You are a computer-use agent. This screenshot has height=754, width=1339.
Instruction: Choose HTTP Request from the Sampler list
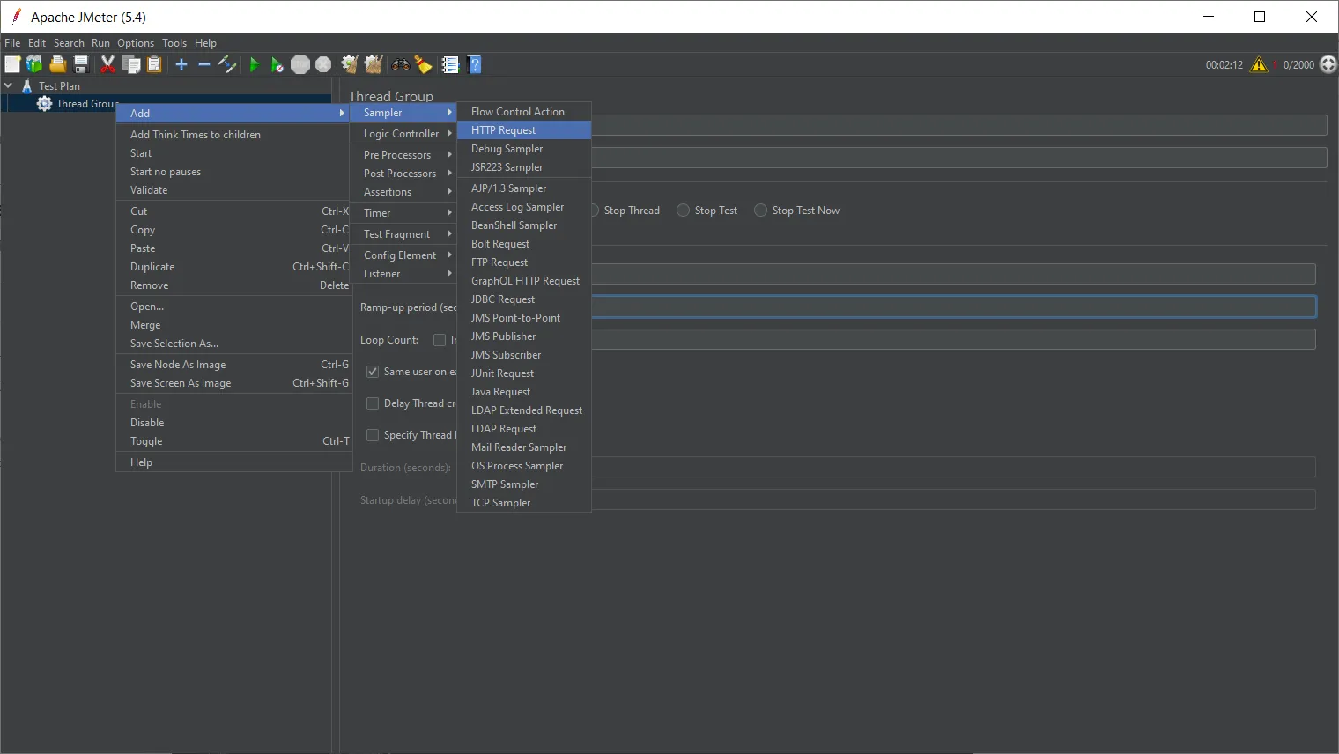pos(524,130)
